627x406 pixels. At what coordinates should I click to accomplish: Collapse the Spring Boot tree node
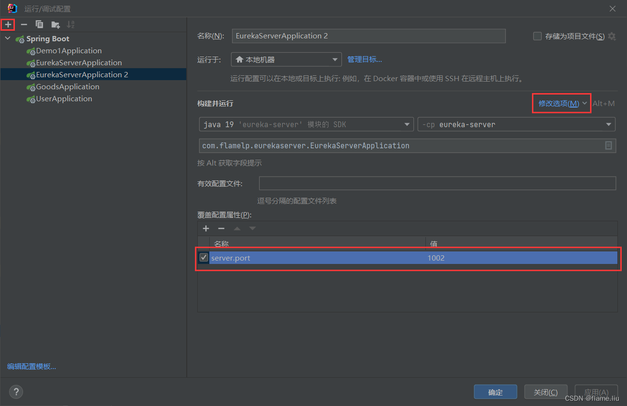point(7,38)
